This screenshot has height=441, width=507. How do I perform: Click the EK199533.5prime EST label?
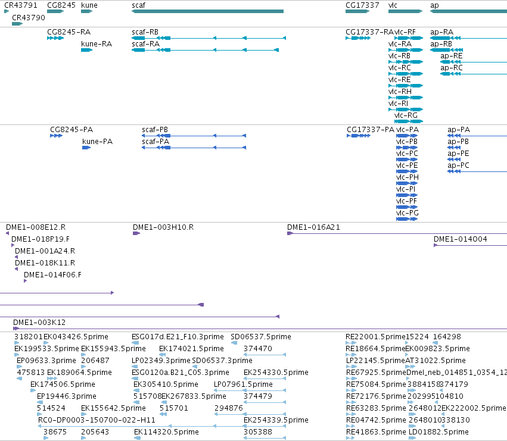[x=46, y=349]
